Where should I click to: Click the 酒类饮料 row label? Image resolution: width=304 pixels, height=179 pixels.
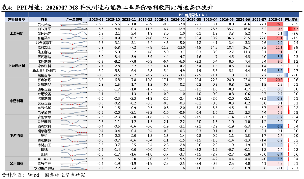(x=44, y=126)
